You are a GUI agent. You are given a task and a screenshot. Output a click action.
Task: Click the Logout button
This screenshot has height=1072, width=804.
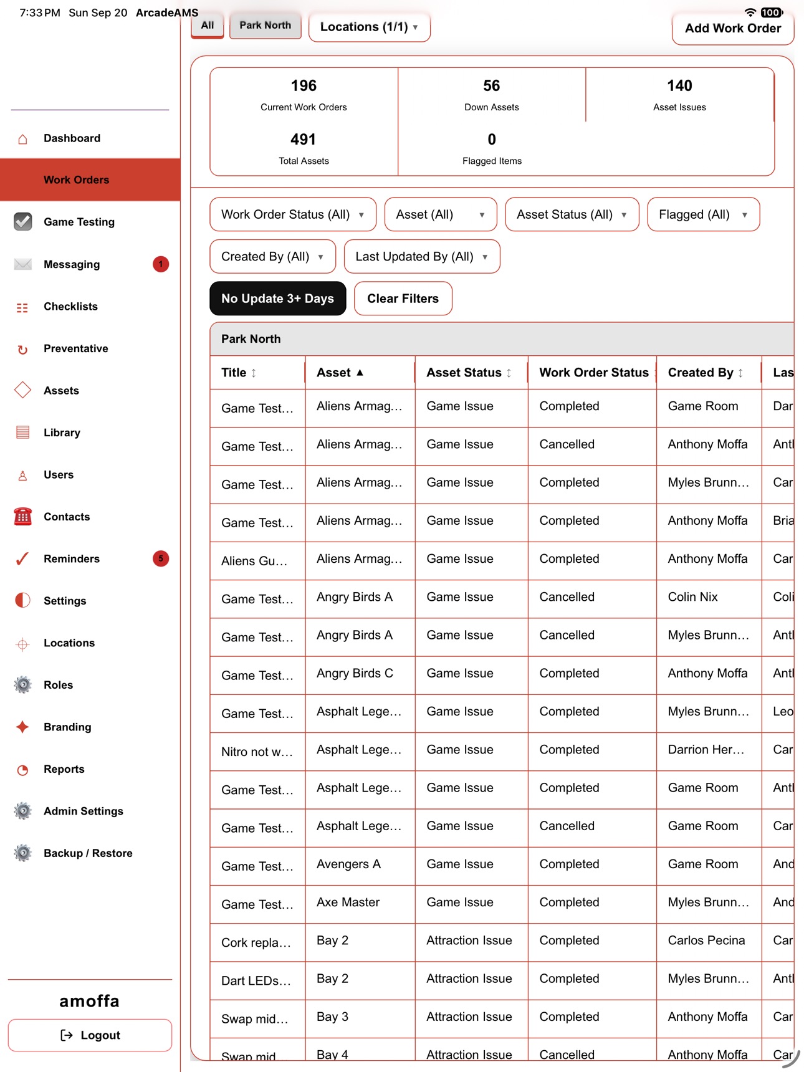click(90, 1035)
